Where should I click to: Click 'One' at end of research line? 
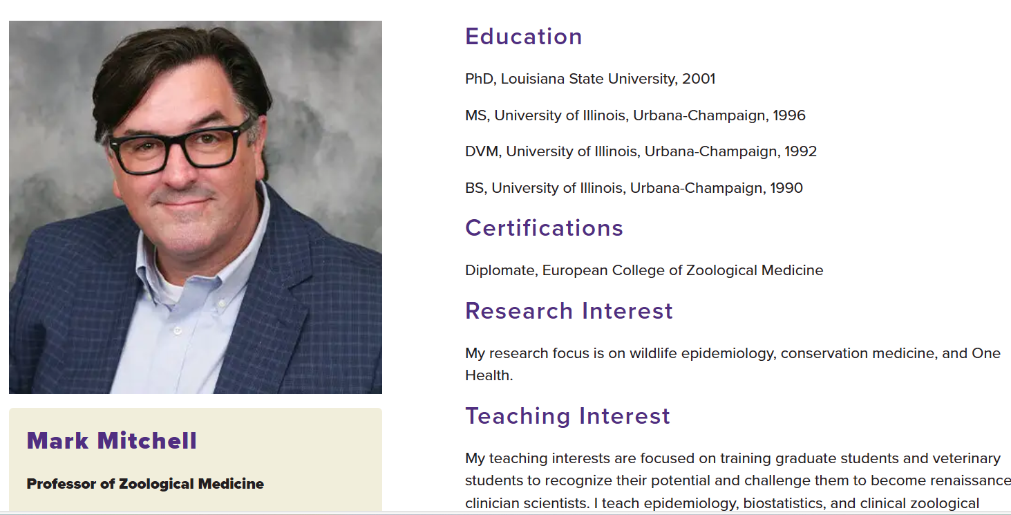986,353
